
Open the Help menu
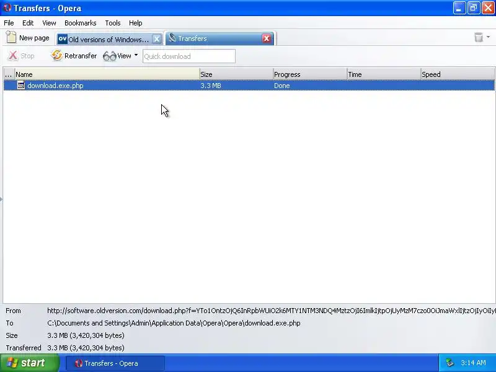coord(135,23)
